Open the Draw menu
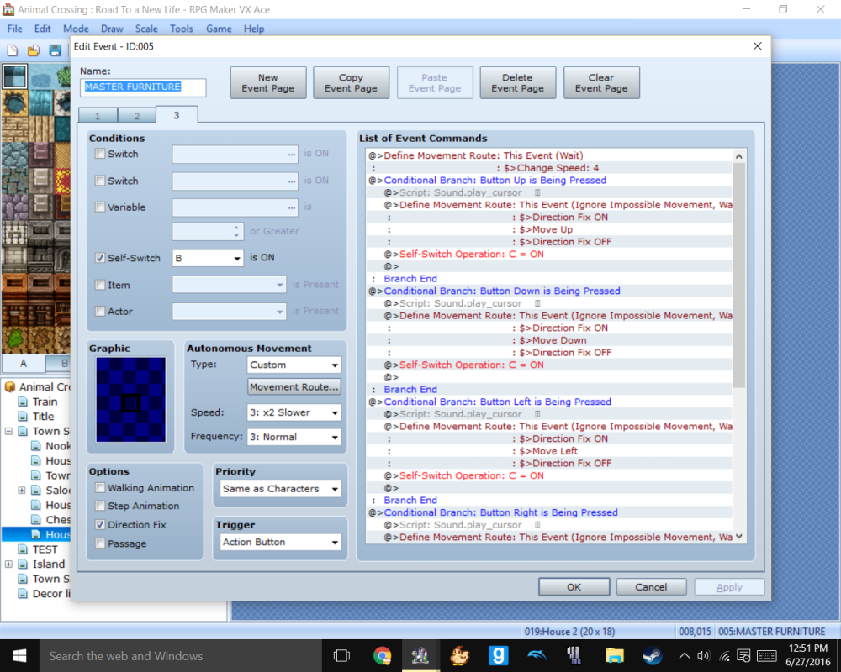Screen dimensions: 841x672 pyautogui.click(x=112, y=29)
